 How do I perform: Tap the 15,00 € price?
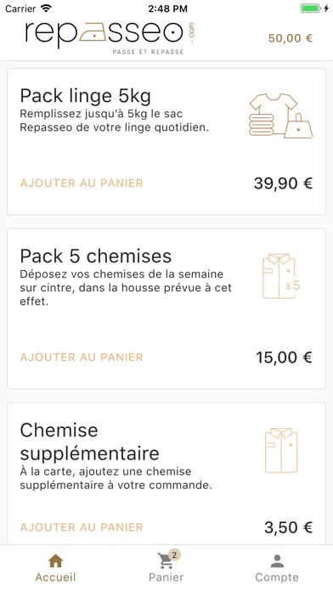[x=285, y=357]
